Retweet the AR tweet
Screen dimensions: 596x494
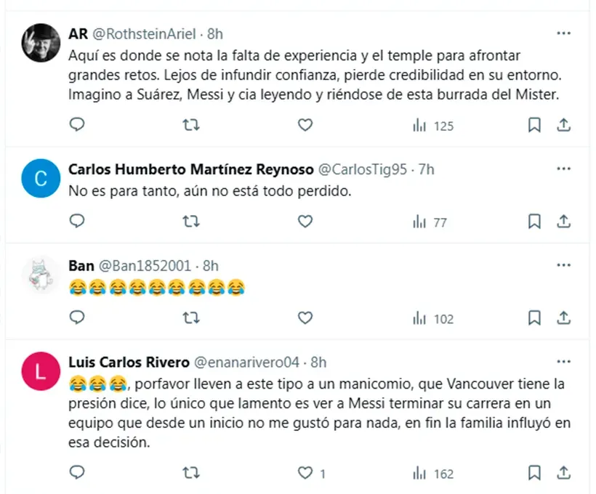point(190,125)
